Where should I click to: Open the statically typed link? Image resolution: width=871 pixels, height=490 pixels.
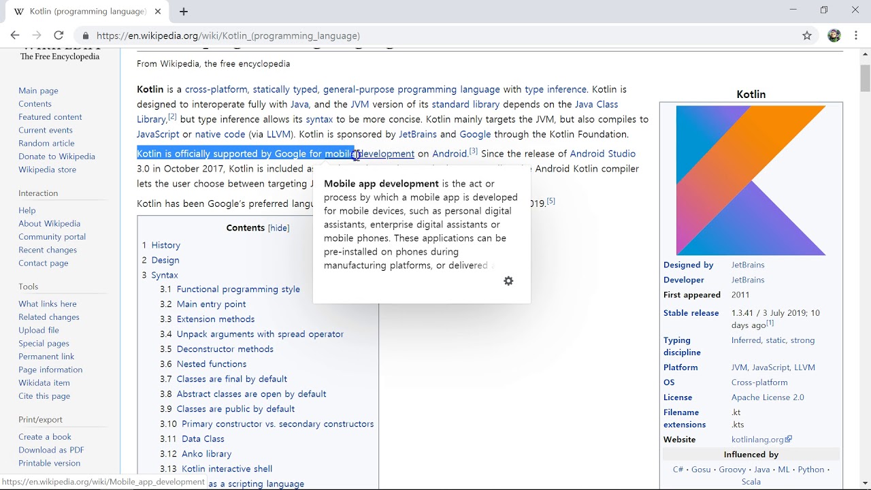(x=285, y=89)
